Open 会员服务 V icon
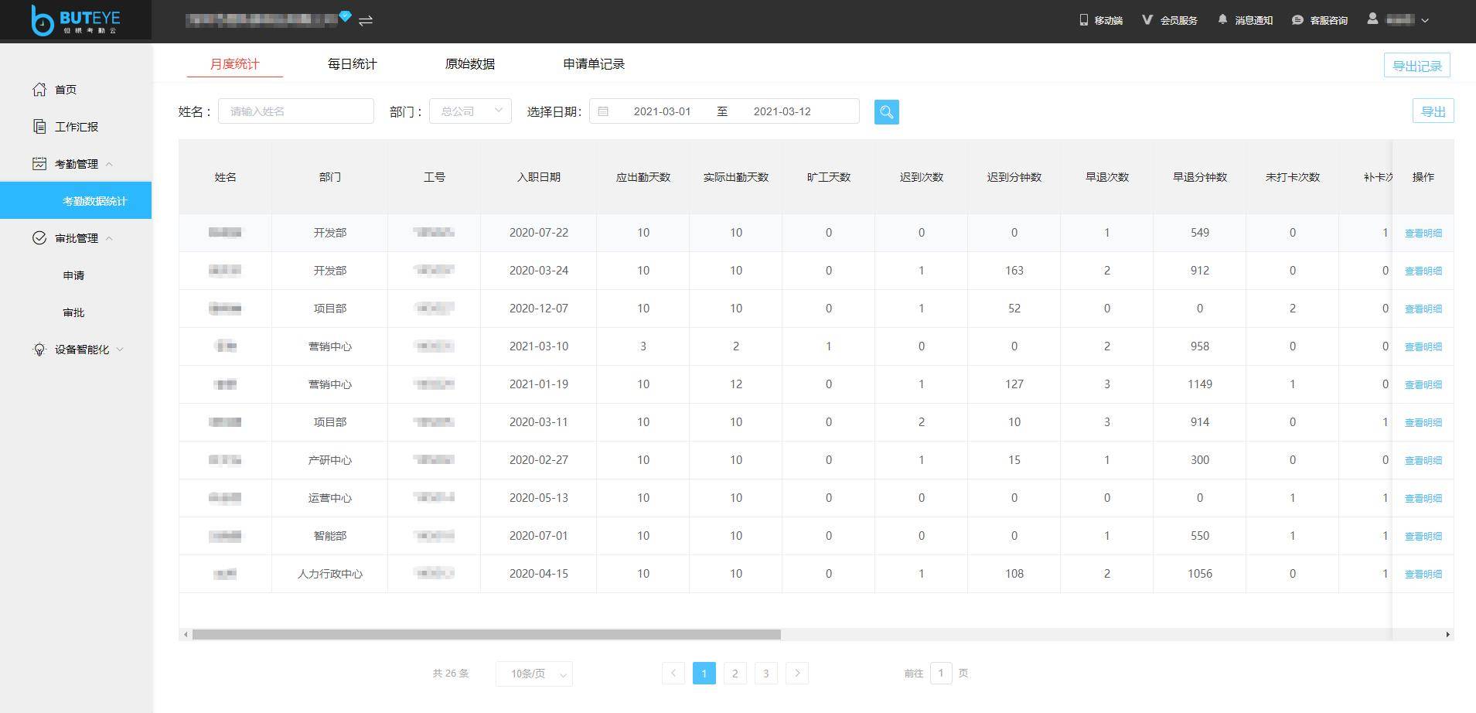1476x713 pixels. click(1147, 20)
